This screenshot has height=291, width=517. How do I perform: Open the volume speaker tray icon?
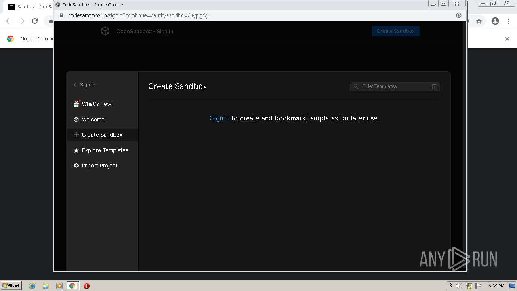coord(459,286)
